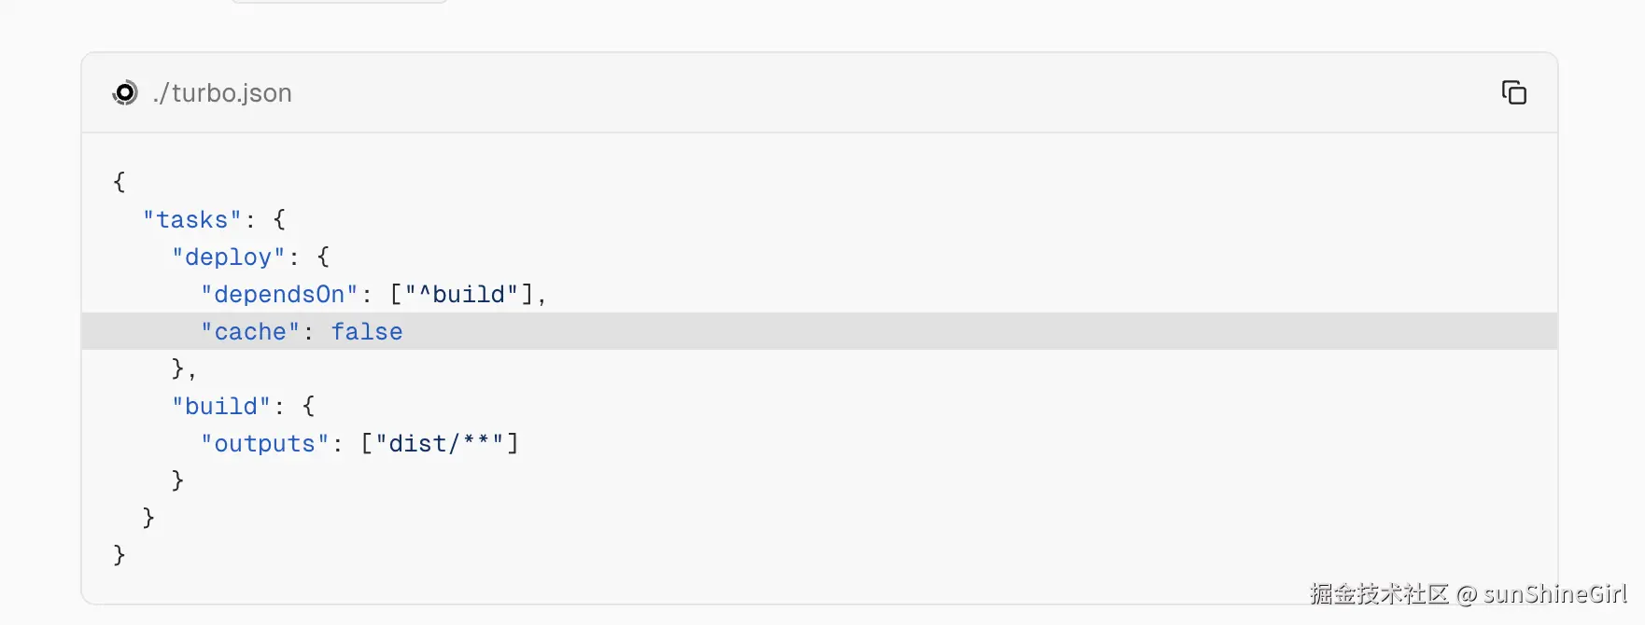Click the "build" task key
Screen dimensions: 1645x625
(x=221, y=407)
